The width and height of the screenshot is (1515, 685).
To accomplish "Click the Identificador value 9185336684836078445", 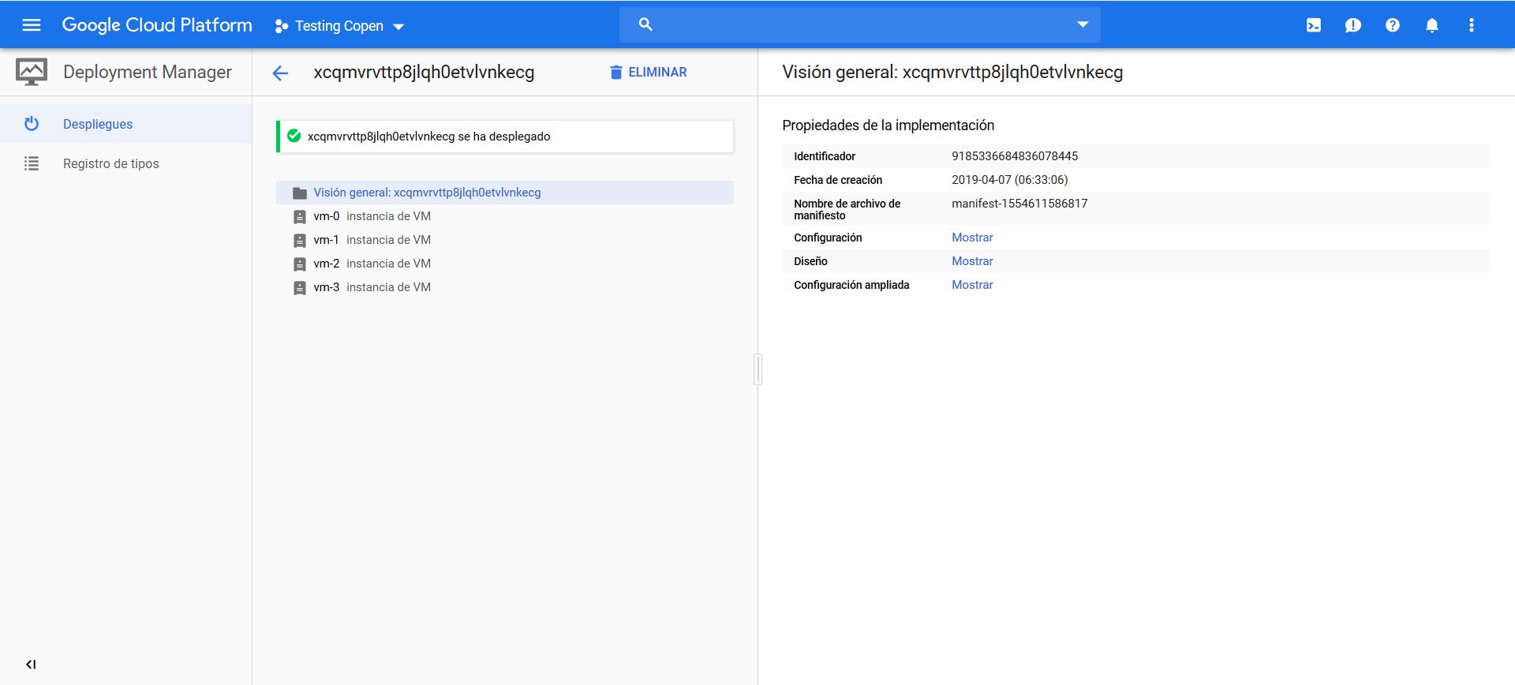I will coord(1015,156).
